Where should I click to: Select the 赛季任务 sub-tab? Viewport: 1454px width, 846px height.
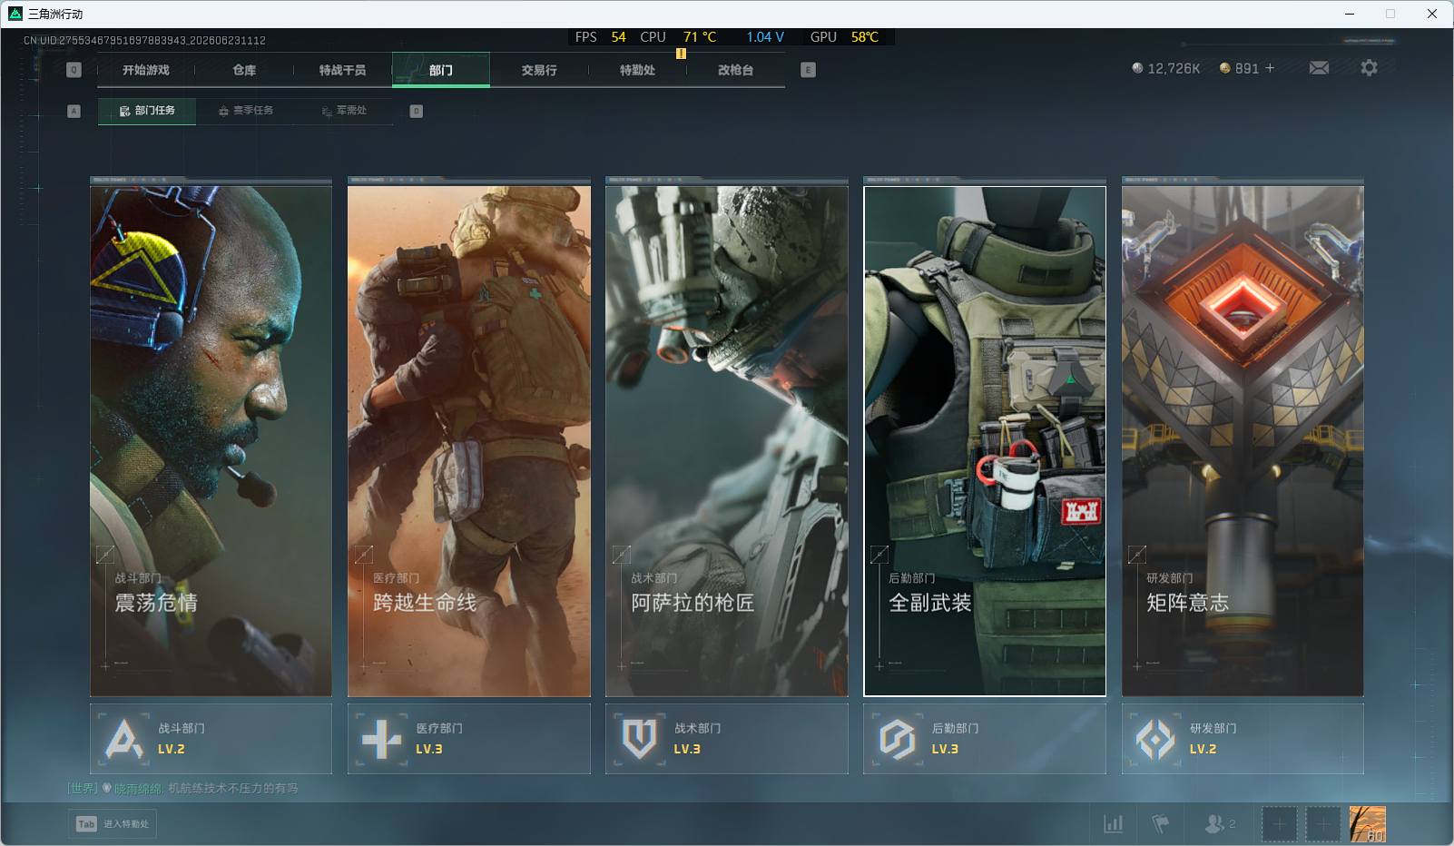pos(245,111)
